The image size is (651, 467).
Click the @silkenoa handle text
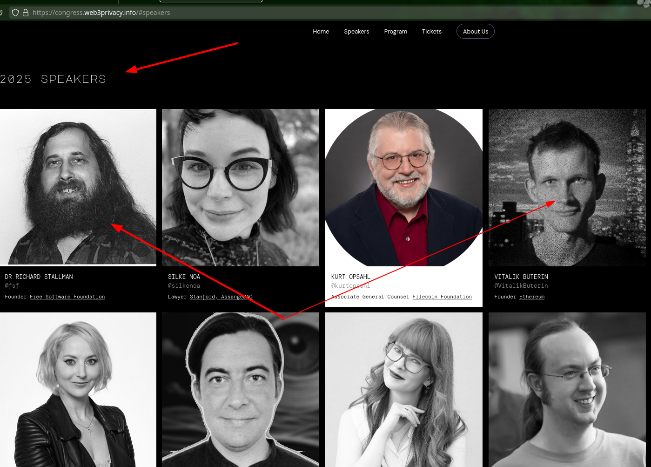click(x=184, y=286)
